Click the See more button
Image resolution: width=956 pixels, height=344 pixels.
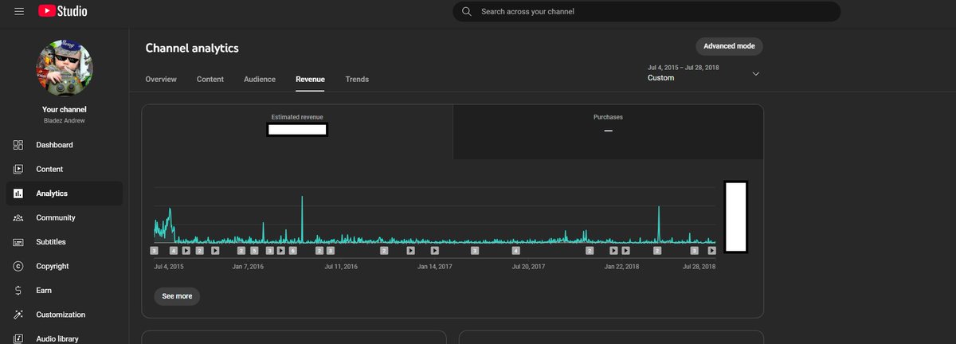click(177, 295)
